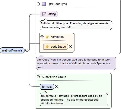Screen dimensions: 121x109
Task: Select the formula element node
Action: coord(47,87)
